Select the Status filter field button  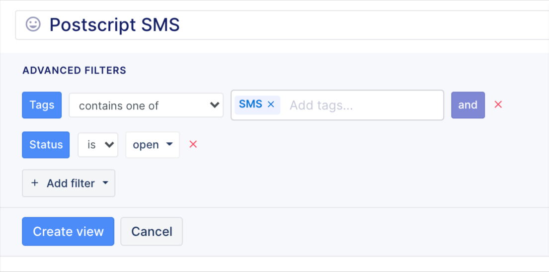(x=46, y=145)
